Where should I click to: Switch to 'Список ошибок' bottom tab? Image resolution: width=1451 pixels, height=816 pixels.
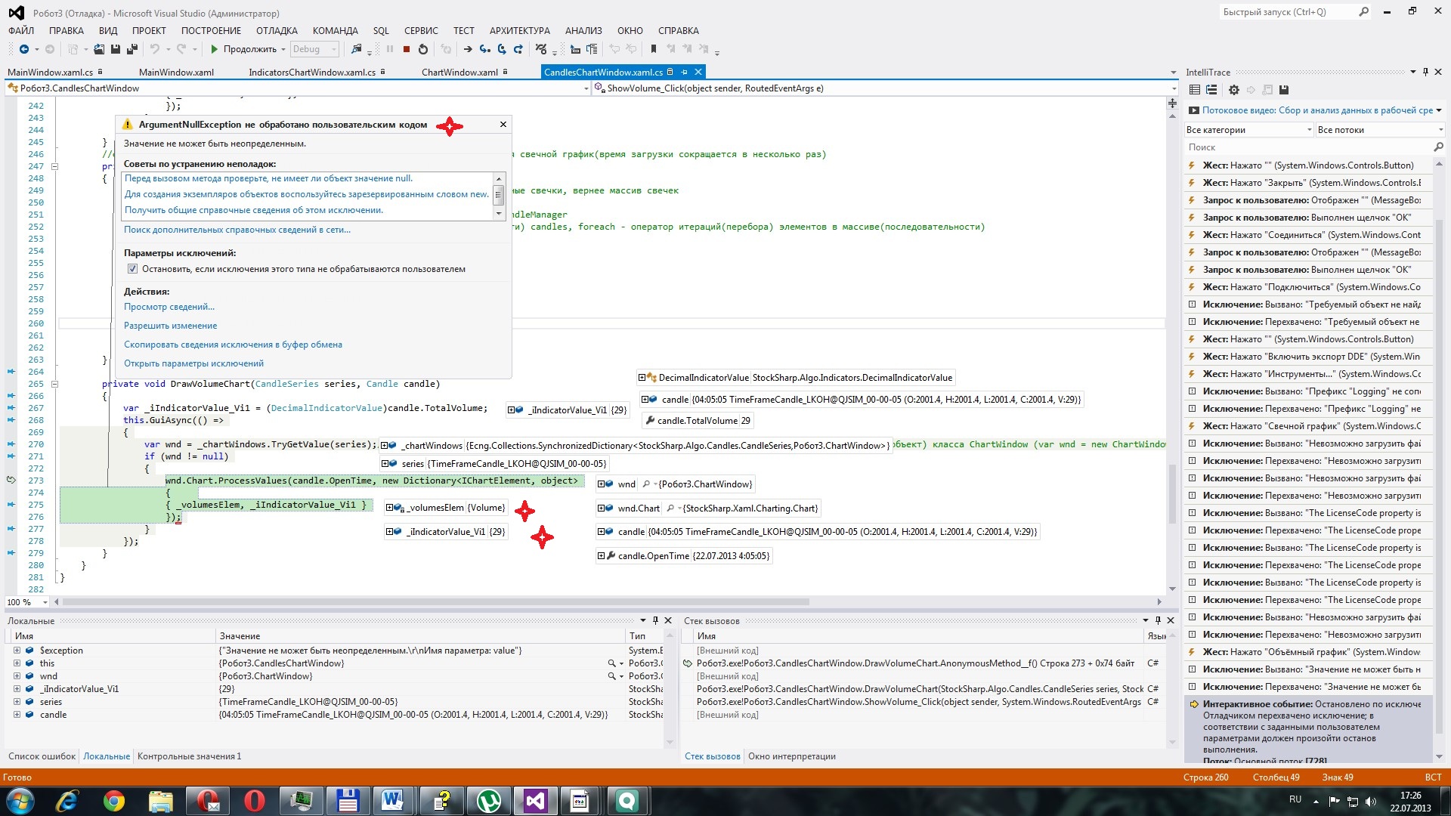point(42,756)
